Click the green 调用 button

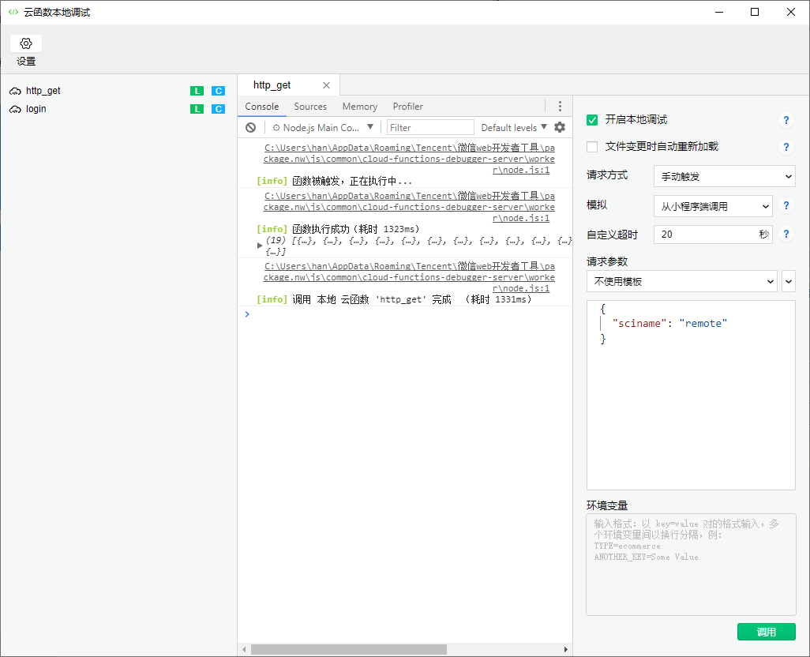point(766,632)
